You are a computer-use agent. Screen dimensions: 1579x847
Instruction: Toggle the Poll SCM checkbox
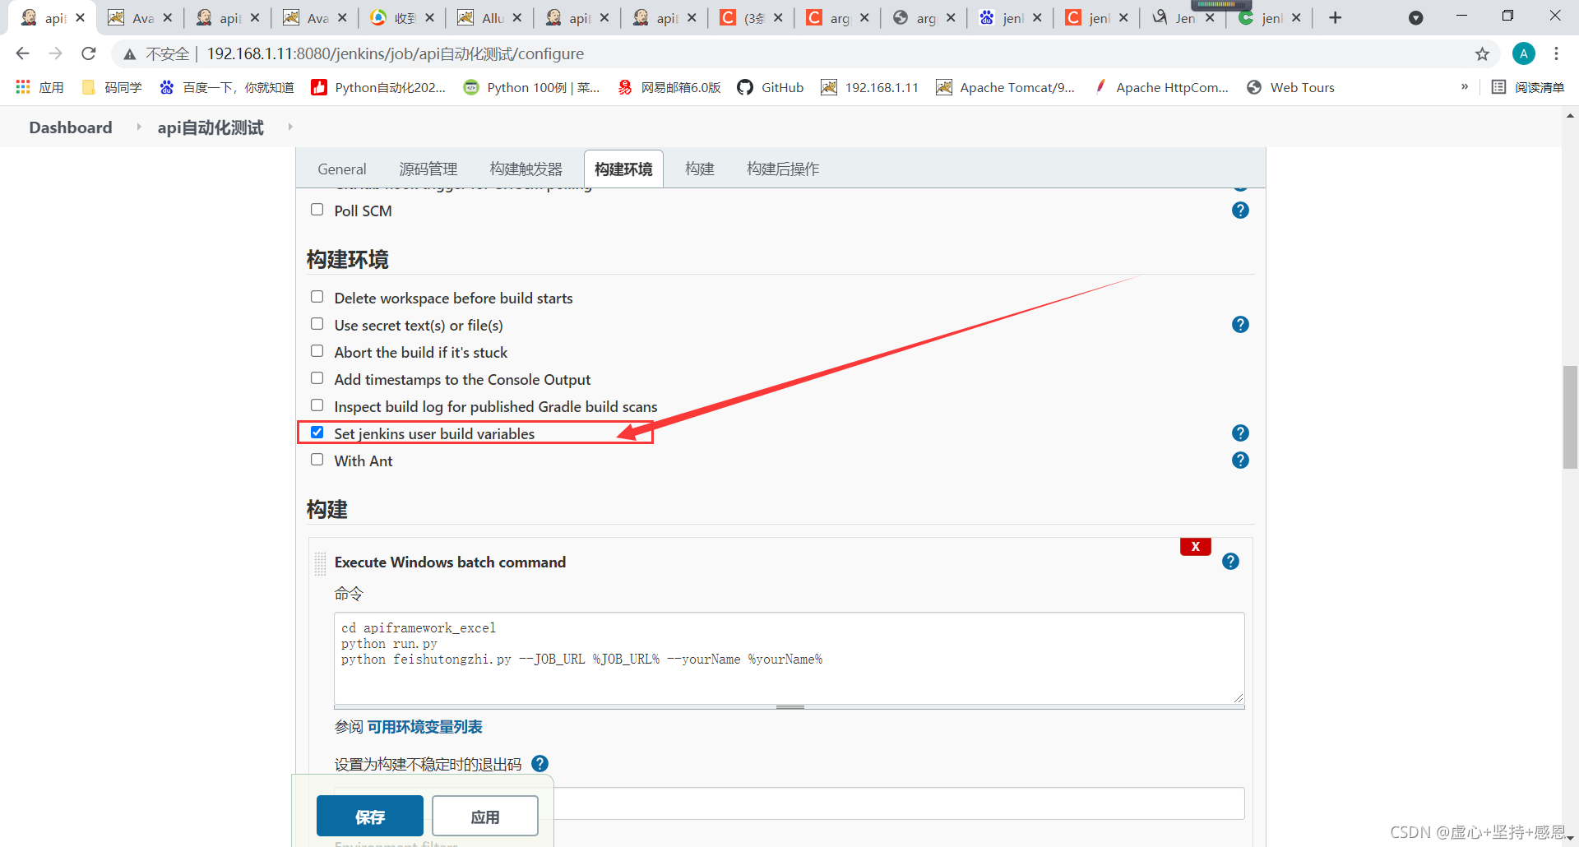(x=317, y=210)
